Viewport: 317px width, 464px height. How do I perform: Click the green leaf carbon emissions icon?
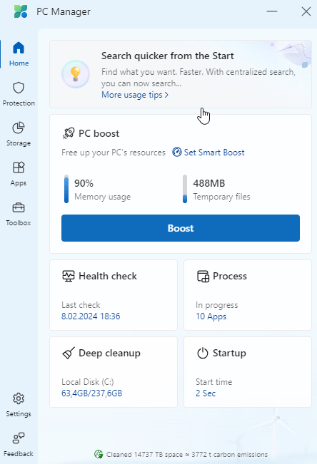[x=99, y=454]
